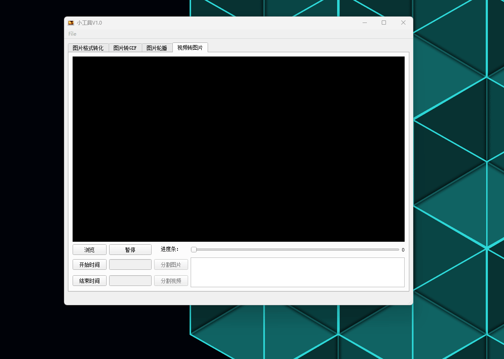
Task: Click the 开始时间 button
Action: pos(89,264)
